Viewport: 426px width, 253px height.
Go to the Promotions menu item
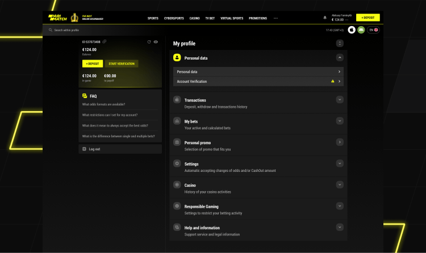tap(258, 18)
